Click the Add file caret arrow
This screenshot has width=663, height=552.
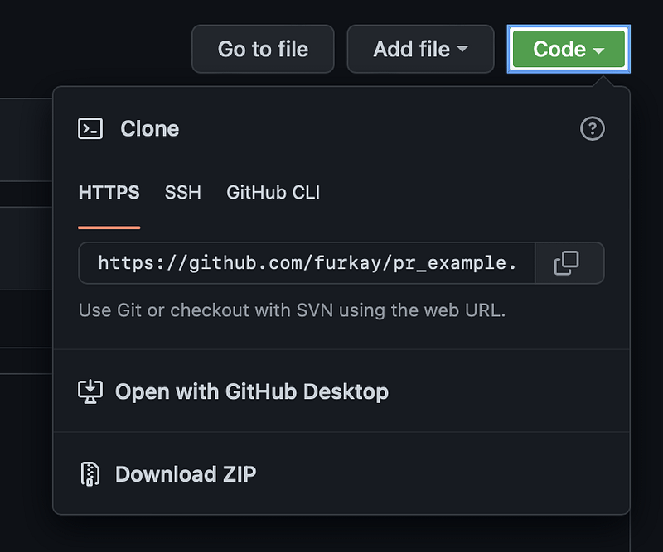(462, 50)
